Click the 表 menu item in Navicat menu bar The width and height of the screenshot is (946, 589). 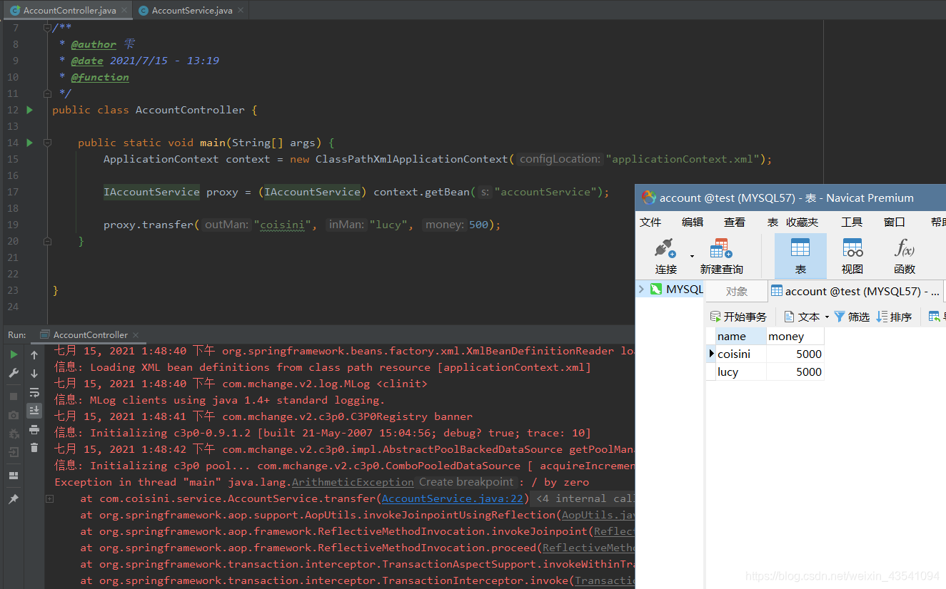773,222
